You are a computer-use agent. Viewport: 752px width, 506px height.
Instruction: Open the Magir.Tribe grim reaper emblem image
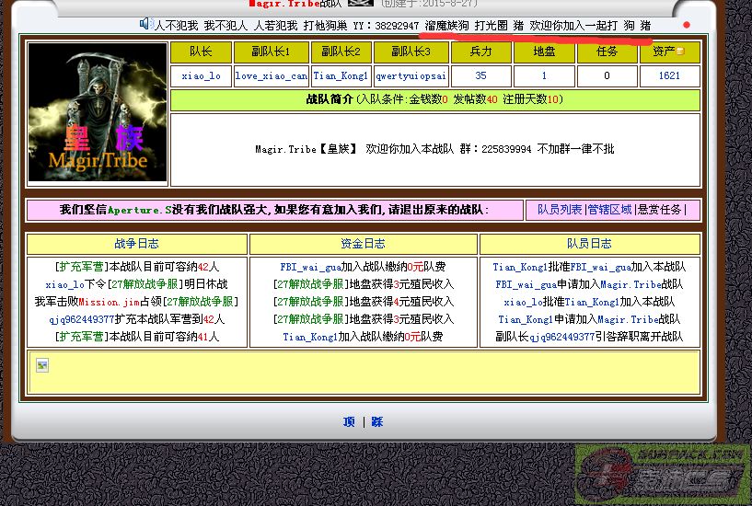tap(98, 111)
